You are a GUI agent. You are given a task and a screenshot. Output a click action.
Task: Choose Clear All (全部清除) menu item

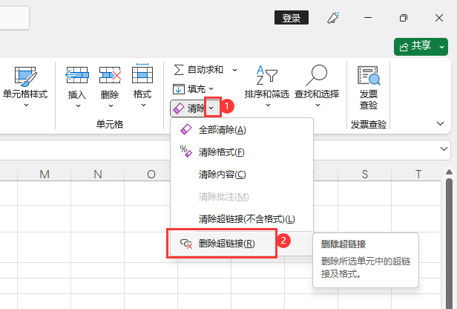click(222, 130)
